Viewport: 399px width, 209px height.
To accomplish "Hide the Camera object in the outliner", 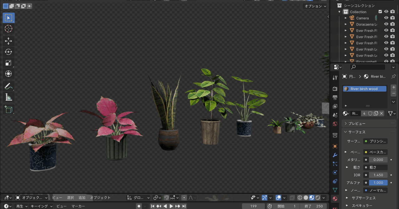I will coord(386,18).
